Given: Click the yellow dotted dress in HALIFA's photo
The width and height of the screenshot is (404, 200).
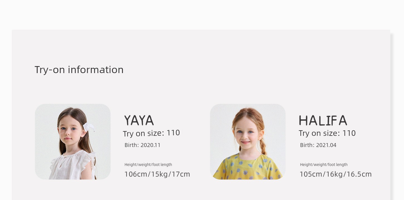Looking at the screenshot, I should coord(248,167).
